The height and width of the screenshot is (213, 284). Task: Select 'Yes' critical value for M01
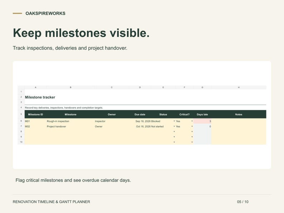point(184,121)
